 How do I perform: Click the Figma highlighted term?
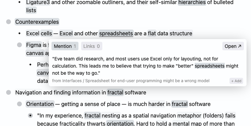(x=34, y=45)
